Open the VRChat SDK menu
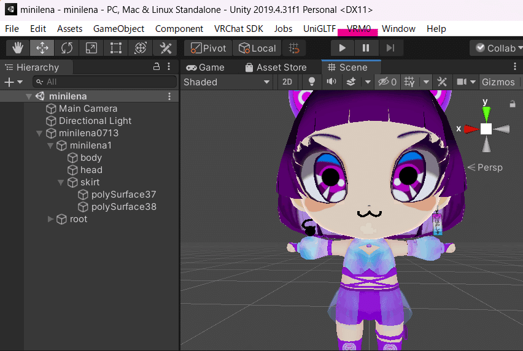Viewport: 523px width, 351px height. pyautogui.click(x=239, y=29)
